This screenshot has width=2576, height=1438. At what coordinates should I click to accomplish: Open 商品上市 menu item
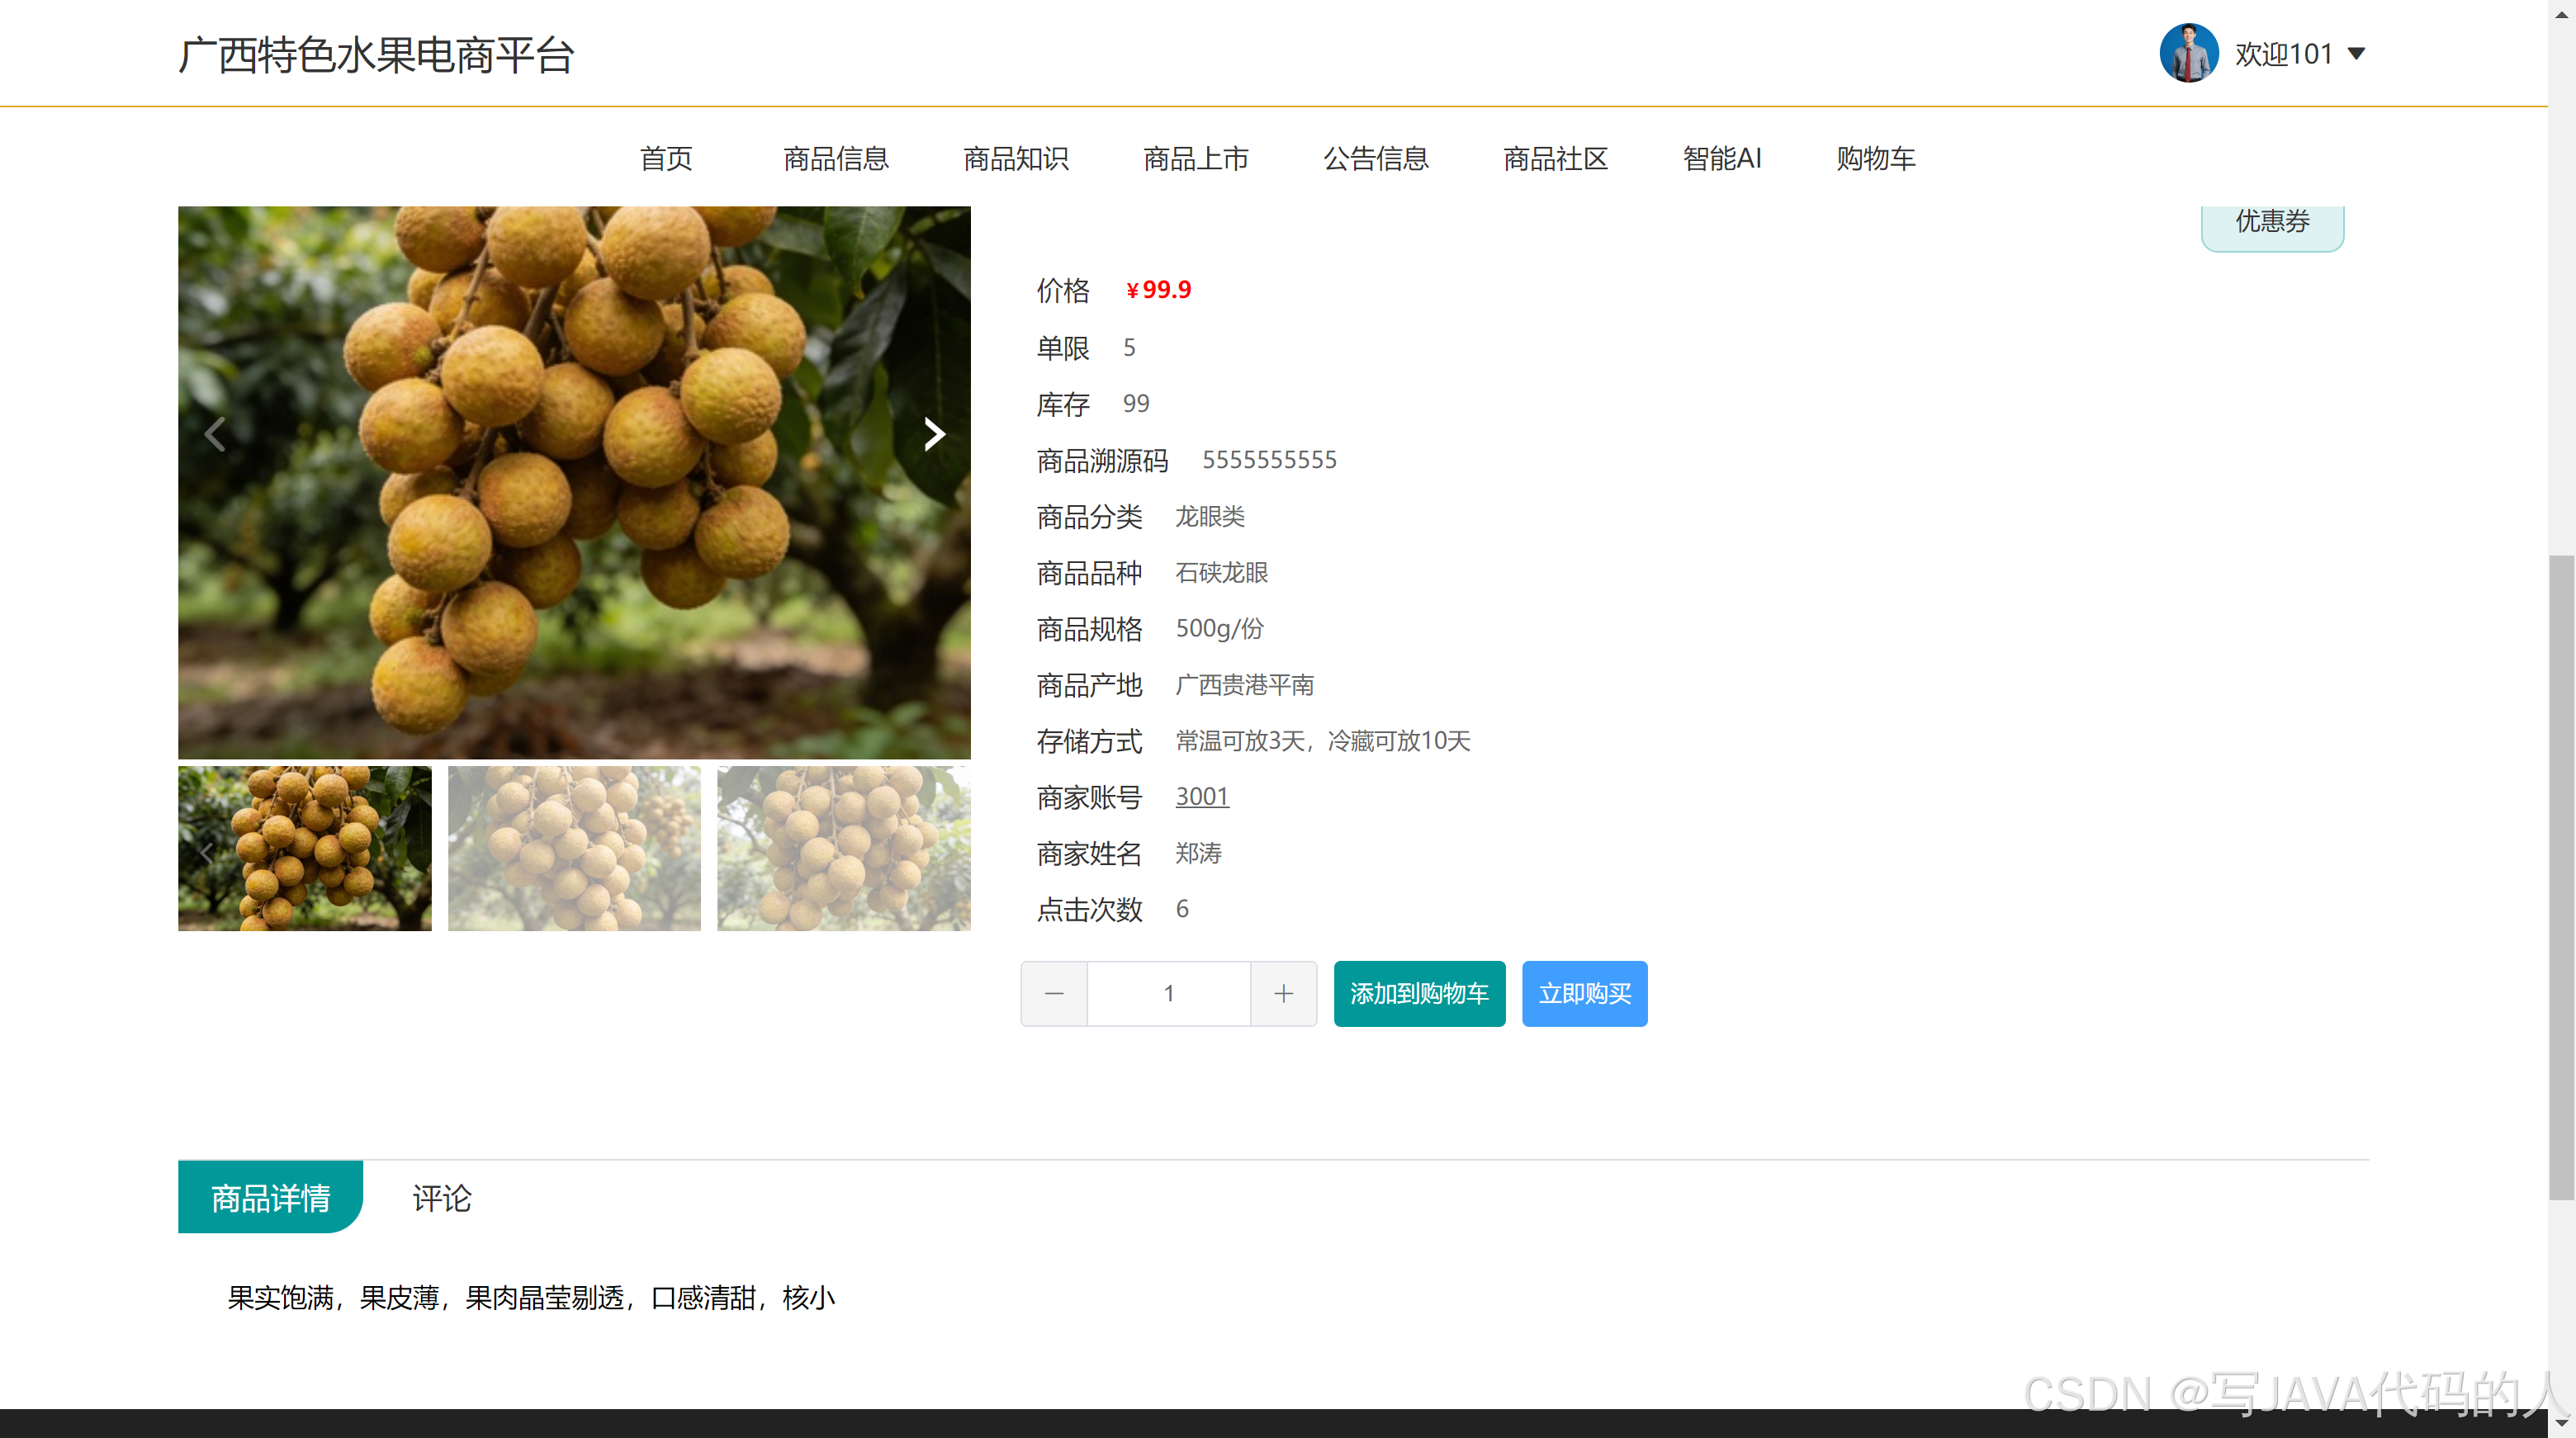point(1196,158)
